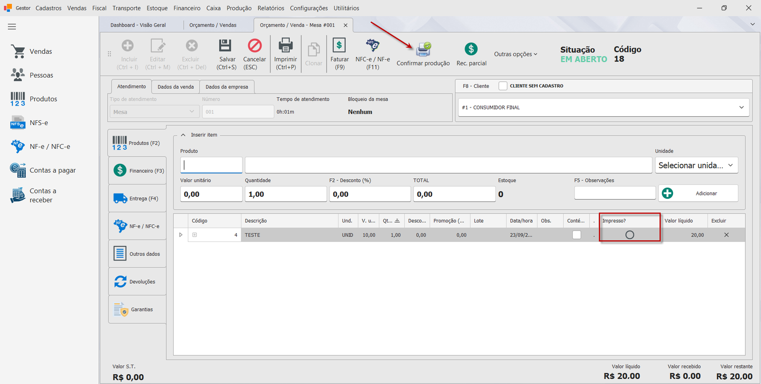Viewport: 761px width, 384px height.
Task: Click the Cancelar (ESC) red icon
Action: tap(255, 46)
